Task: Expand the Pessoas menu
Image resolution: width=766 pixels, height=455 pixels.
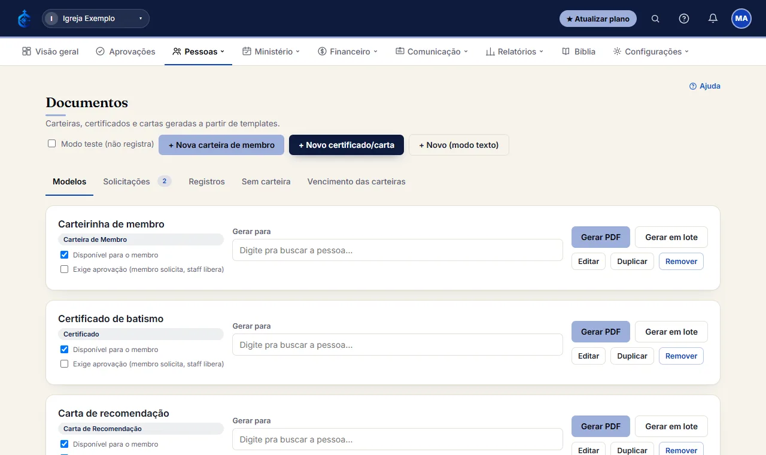Action: click(x=198, y=51)
